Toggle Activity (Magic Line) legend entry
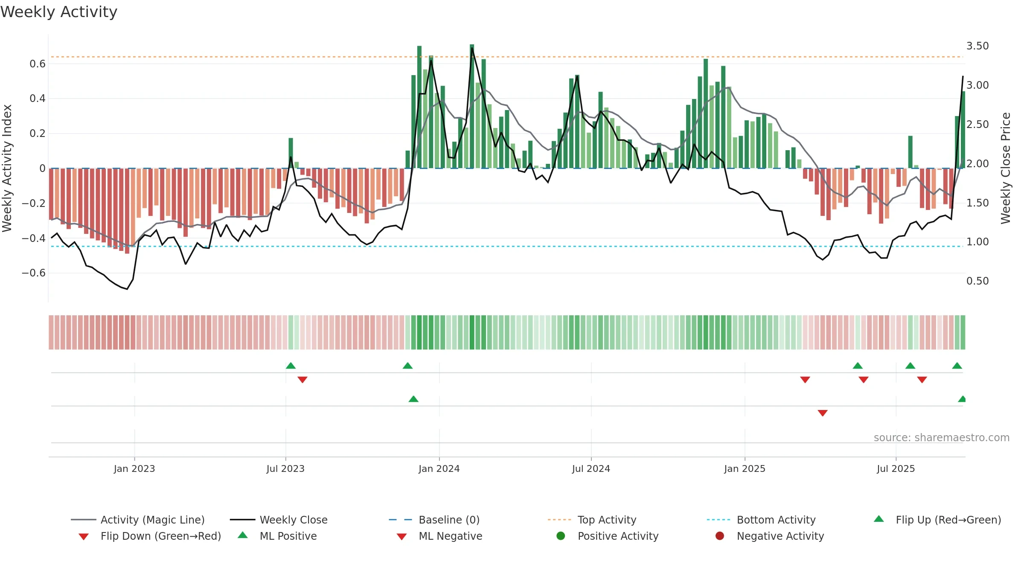 pos(138,520)
